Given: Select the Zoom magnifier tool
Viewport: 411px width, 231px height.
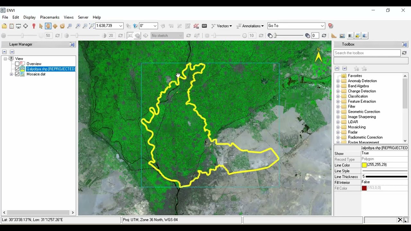Looking at the screenshot, I should [69, 26].
